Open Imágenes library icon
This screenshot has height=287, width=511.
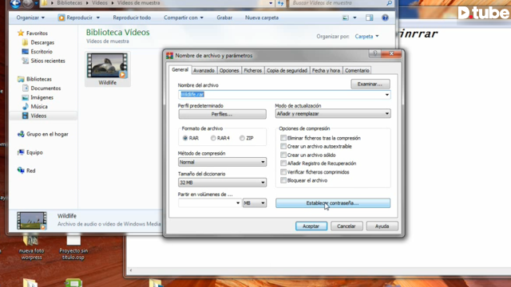tap(25, 97)
